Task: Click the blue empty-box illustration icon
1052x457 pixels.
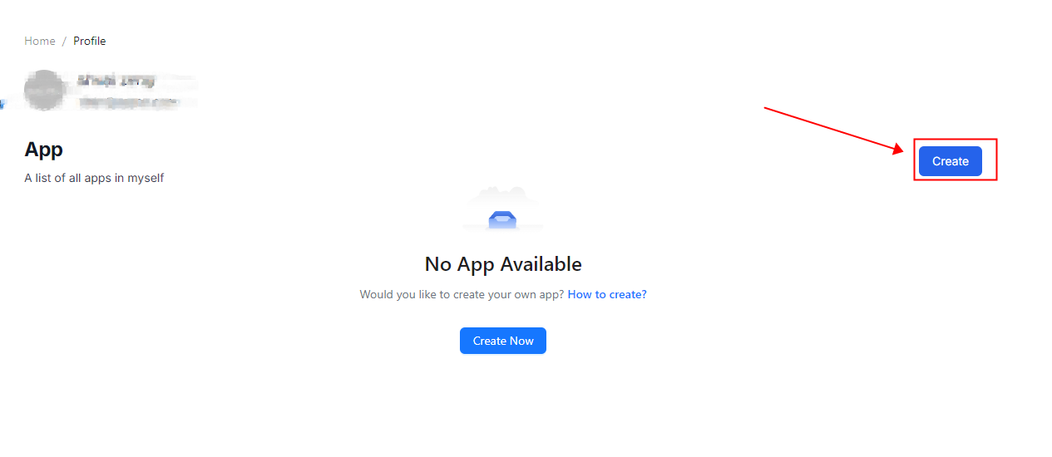Action: 502,219
